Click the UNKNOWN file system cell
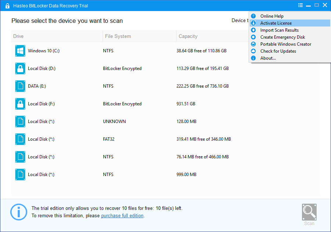Image resolution: width=331 pixels, height=232 pixels. click(114, 122)
